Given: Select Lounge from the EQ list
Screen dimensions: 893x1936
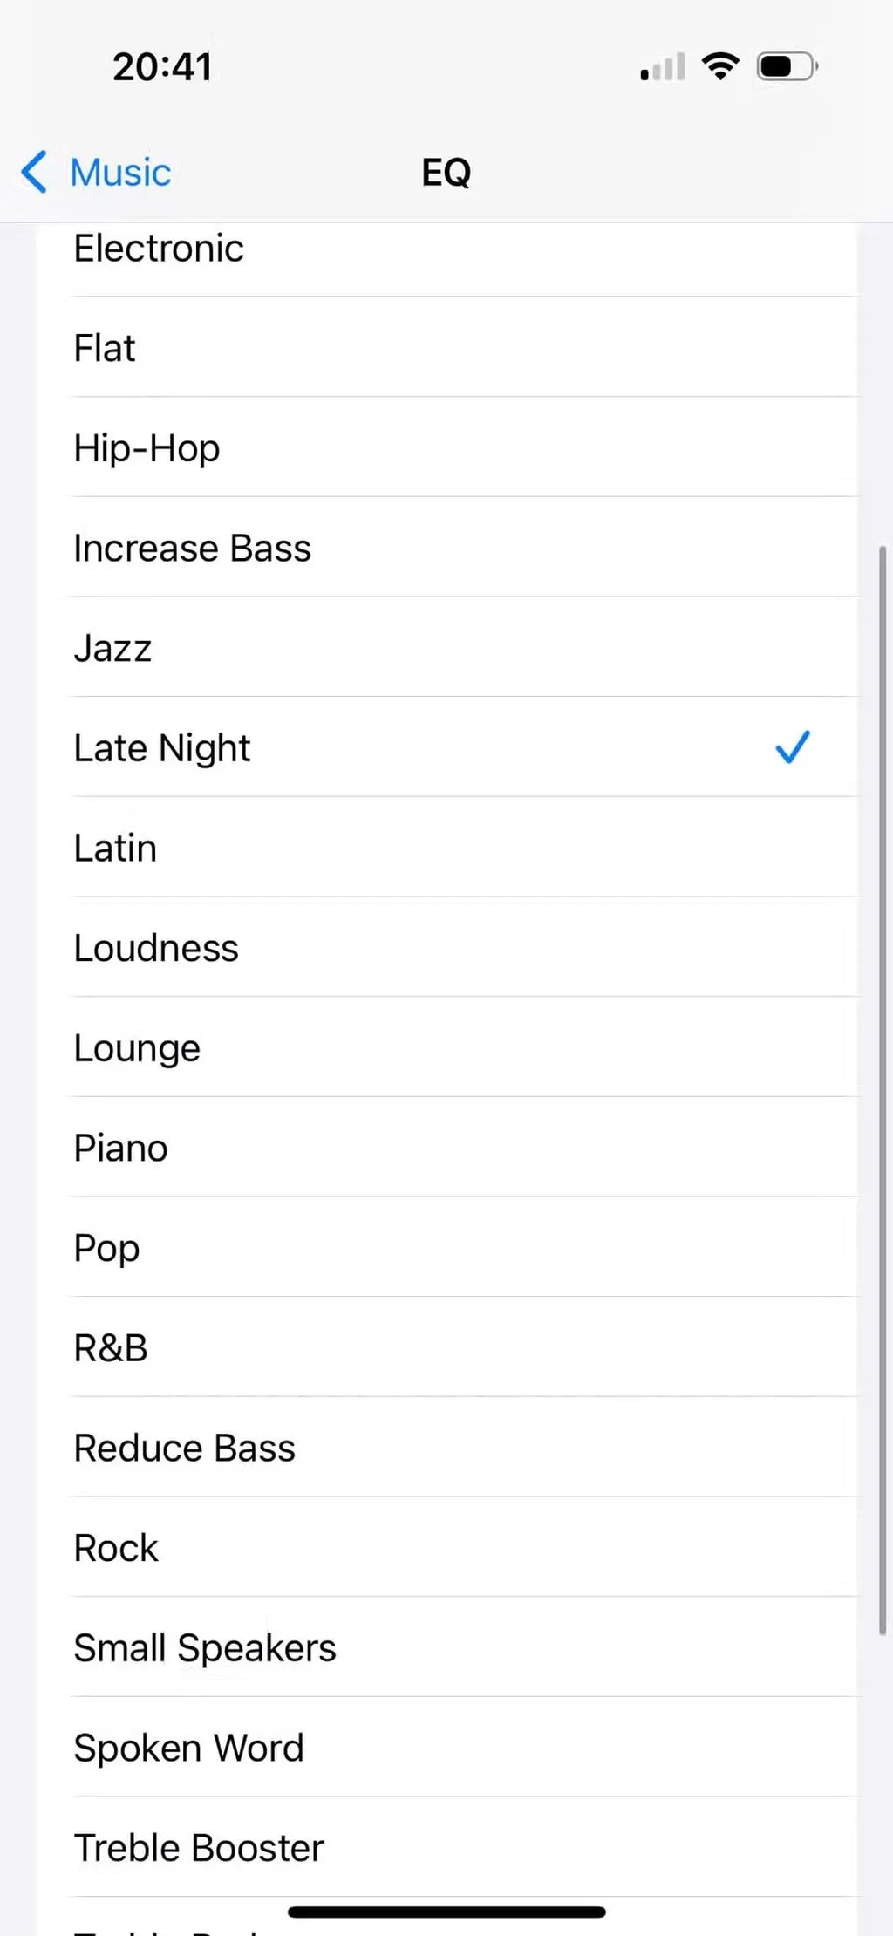Looking at the screenshot, I should click(x=137, y=1048).
